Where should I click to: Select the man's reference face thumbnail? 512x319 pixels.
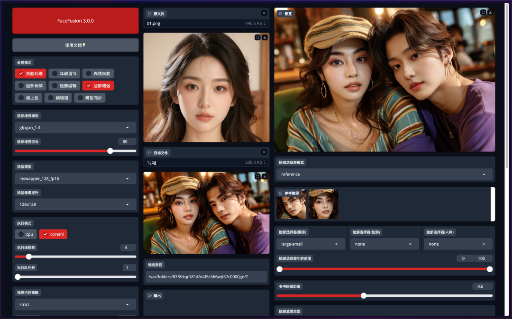291,204
